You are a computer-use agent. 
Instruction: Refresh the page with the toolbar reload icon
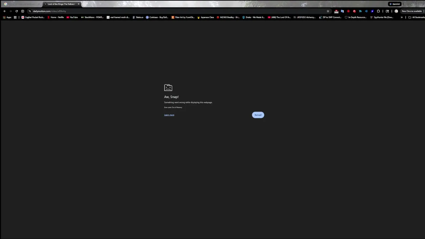(x=17, y=11)
